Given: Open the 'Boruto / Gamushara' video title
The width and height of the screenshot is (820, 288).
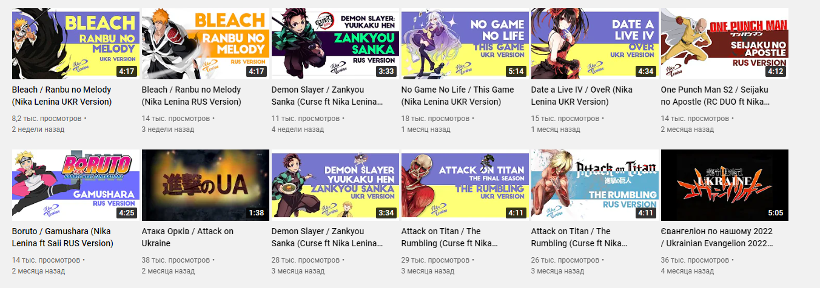Looking at the screenshot, I should coord(62,237).
